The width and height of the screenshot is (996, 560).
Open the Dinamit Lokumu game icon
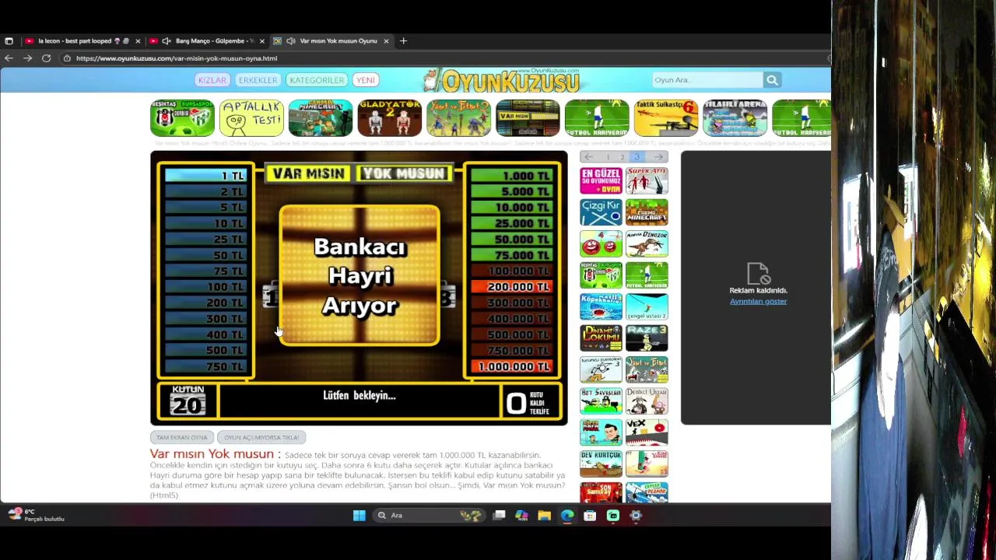[601, 338]
